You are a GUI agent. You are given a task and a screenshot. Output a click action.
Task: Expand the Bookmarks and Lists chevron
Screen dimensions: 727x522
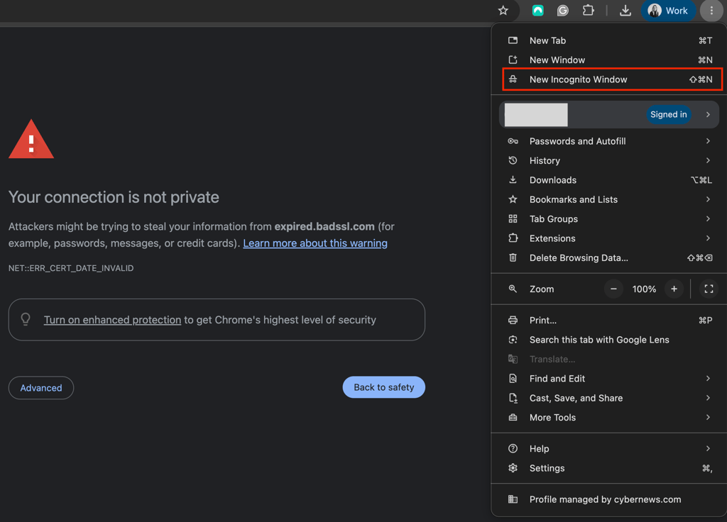(x=708, y=199)
